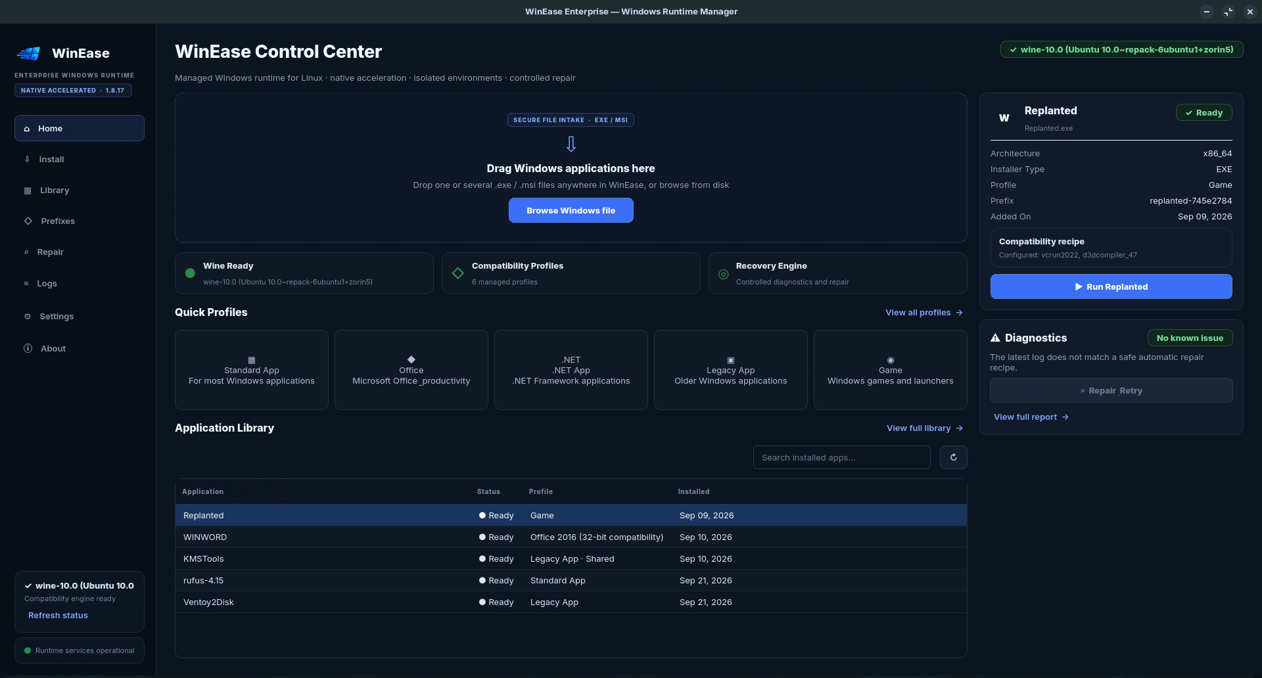Open the About page
Screen dimensions: 1262x678
[x=80, y=349]
